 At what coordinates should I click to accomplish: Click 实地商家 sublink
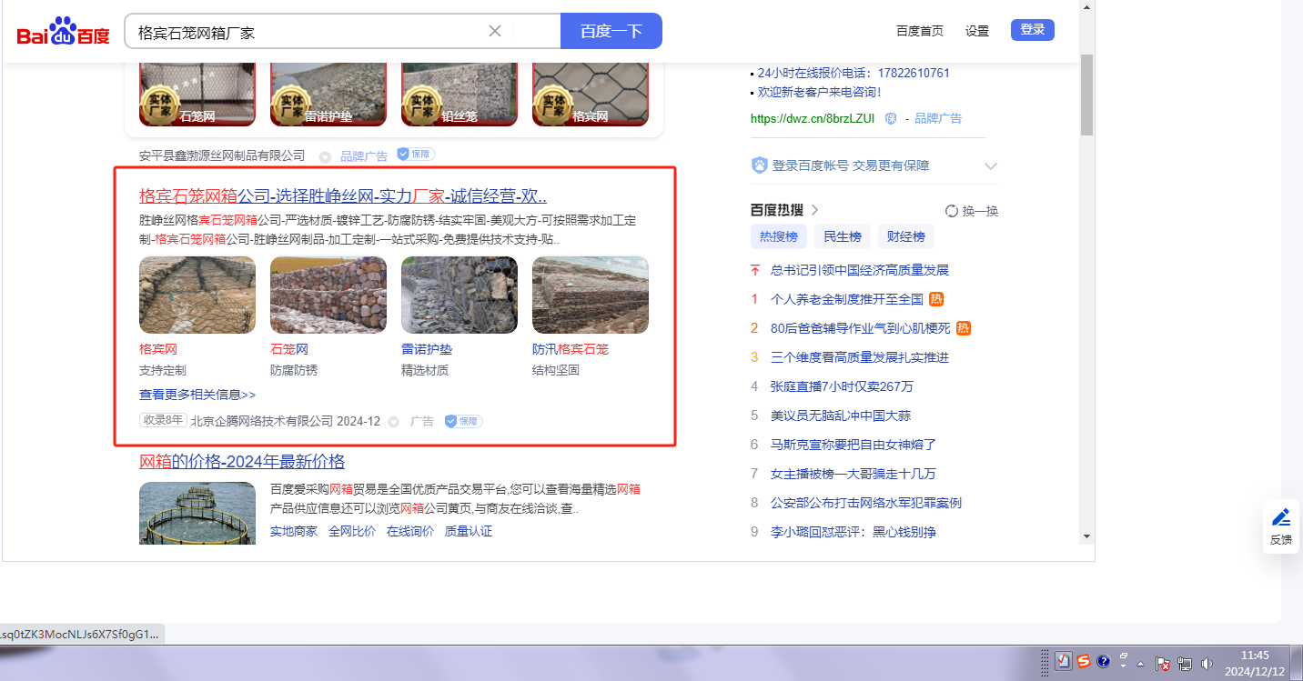(x=294, y=531)
